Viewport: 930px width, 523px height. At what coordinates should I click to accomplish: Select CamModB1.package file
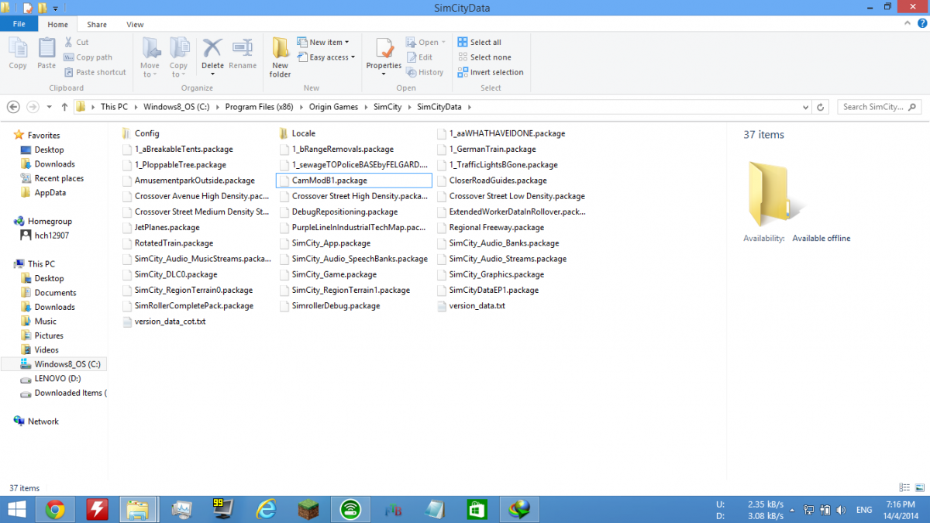pos(354,181)
